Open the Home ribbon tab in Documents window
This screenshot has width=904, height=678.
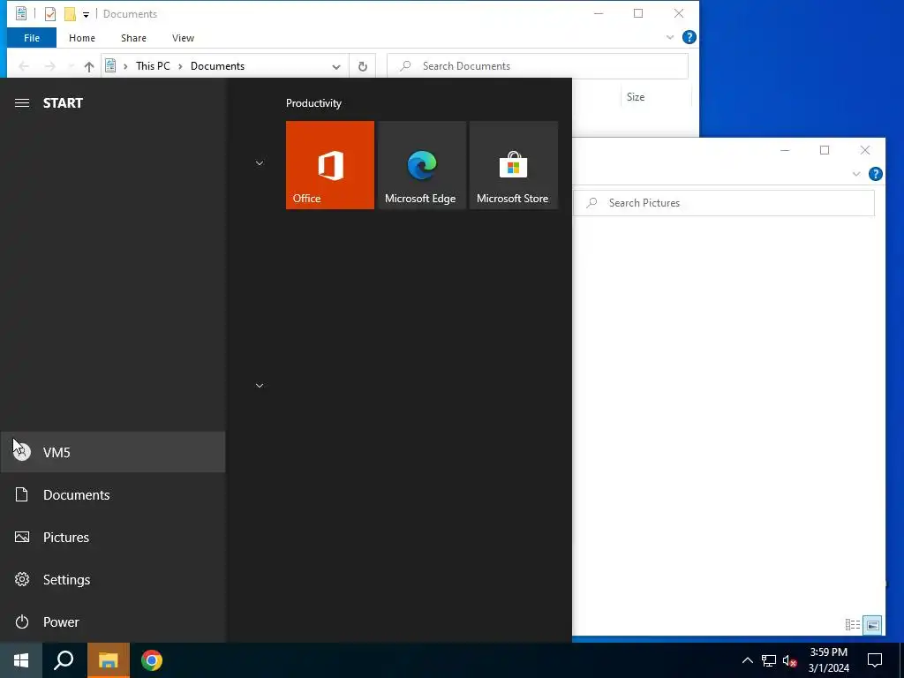(x=82, y=38)
